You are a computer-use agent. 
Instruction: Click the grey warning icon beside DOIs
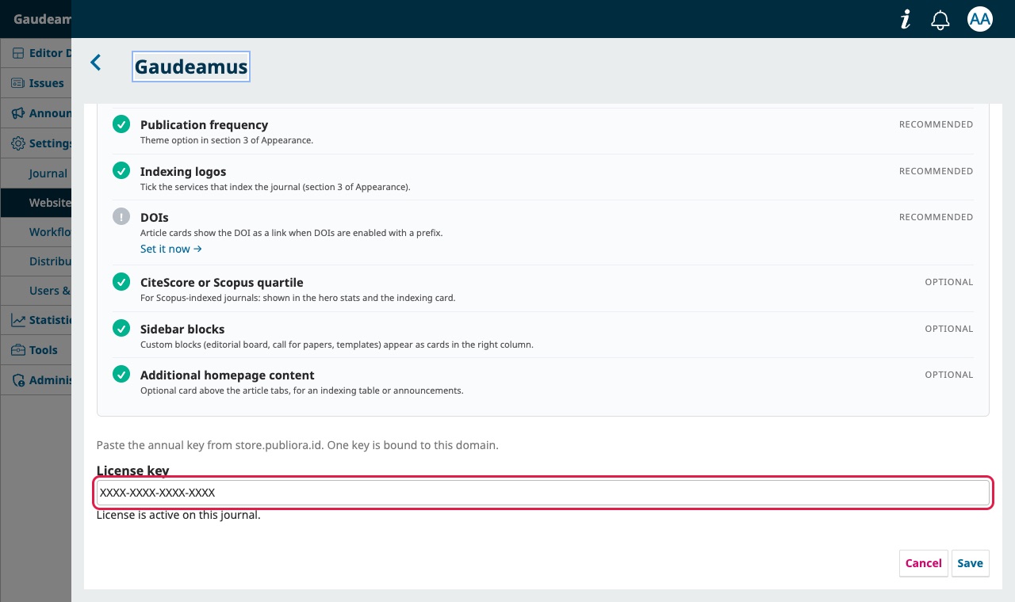pyautogui.click(x=121, y=216)
